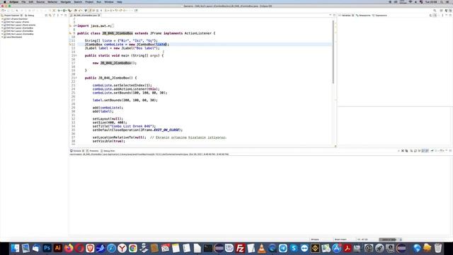Open Illustrator from the Dock

(58, 248)
